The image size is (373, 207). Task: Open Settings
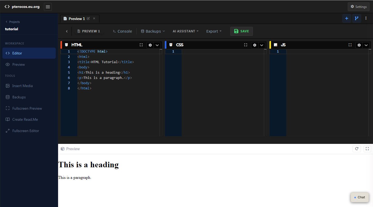coord(359,7)
